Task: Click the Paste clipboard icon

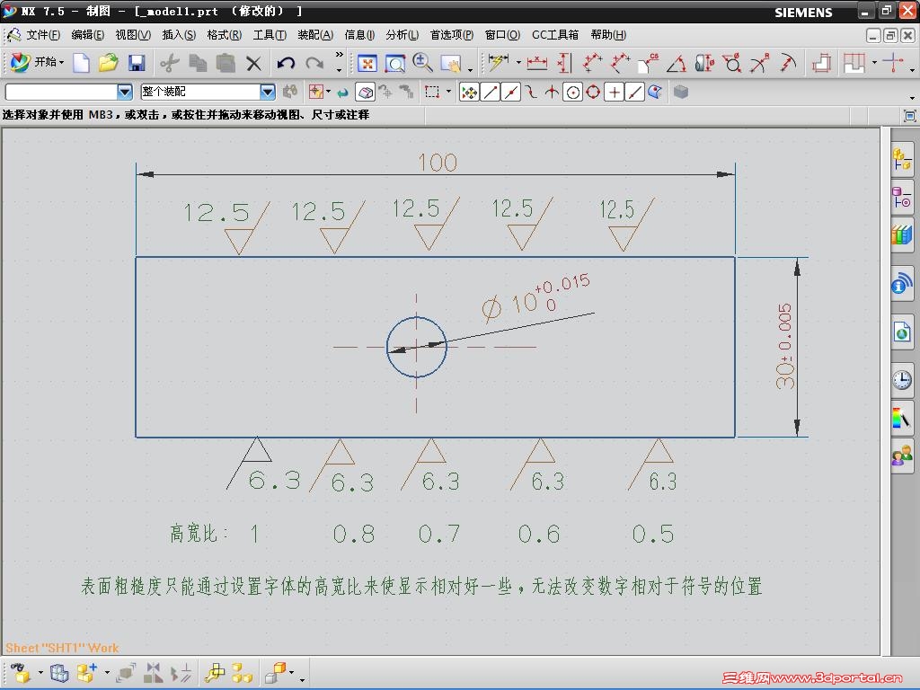Action: pyautogui.click(x=226, y=63)
